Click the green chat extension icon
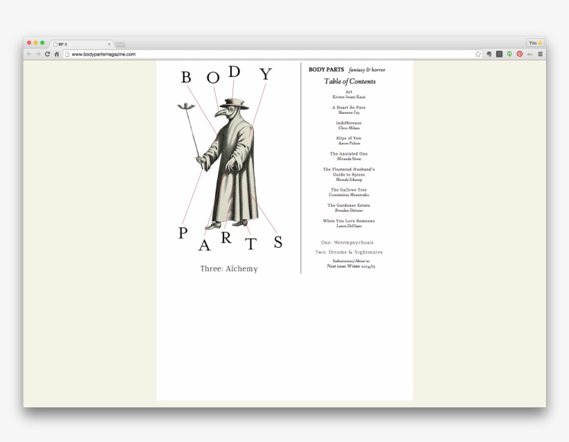Screen dimensions: 569x442 (x=509, y=54)
